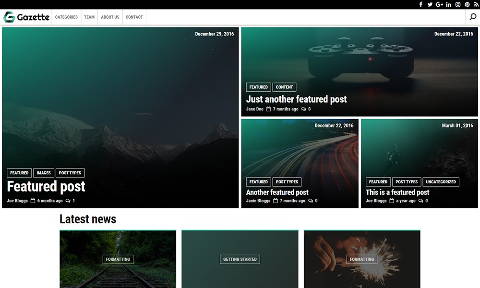The height and width of the screenshot is (288, 480).
Task: Click the Google Plus icon
Action: (x=439, y=4)
